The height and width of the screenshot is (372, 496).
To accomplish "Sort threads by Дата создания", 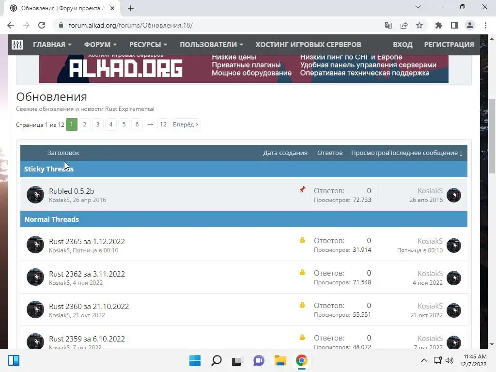I will tap(285, 153).
